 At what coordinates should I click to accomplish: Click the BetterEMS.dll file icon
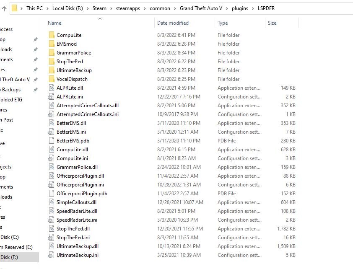pyautogui.click(x=52, y=123)
